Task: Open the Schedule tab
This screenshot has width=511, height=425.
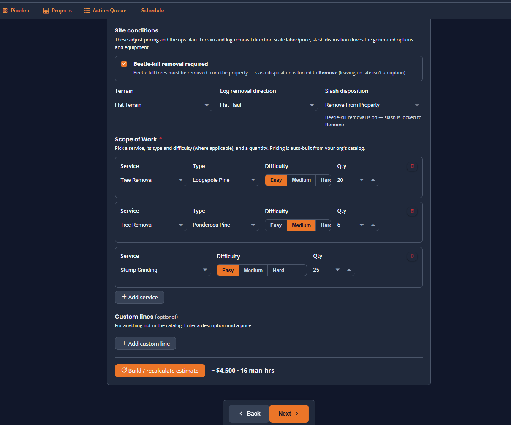Action: pyautogui.click(x=152, y=11)
